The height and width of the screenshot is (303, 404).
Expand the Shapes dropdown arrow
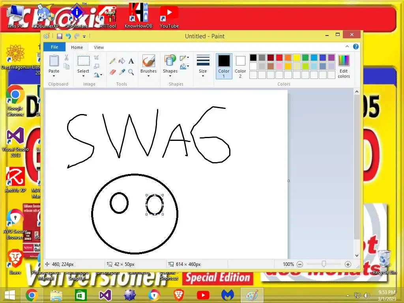point(170,76)
